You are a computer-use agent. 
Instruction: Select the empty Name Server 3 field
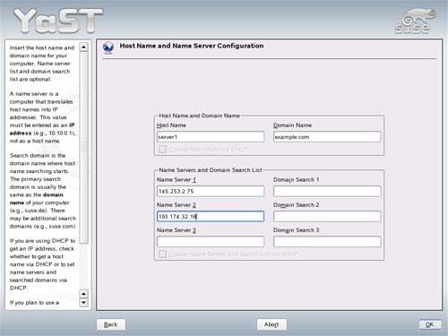coord(211,242)
